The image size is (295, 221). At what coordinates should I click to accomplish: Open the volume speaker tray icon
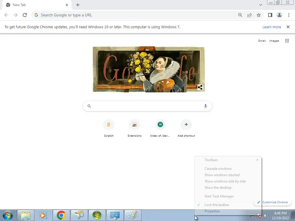coord(266,216)
